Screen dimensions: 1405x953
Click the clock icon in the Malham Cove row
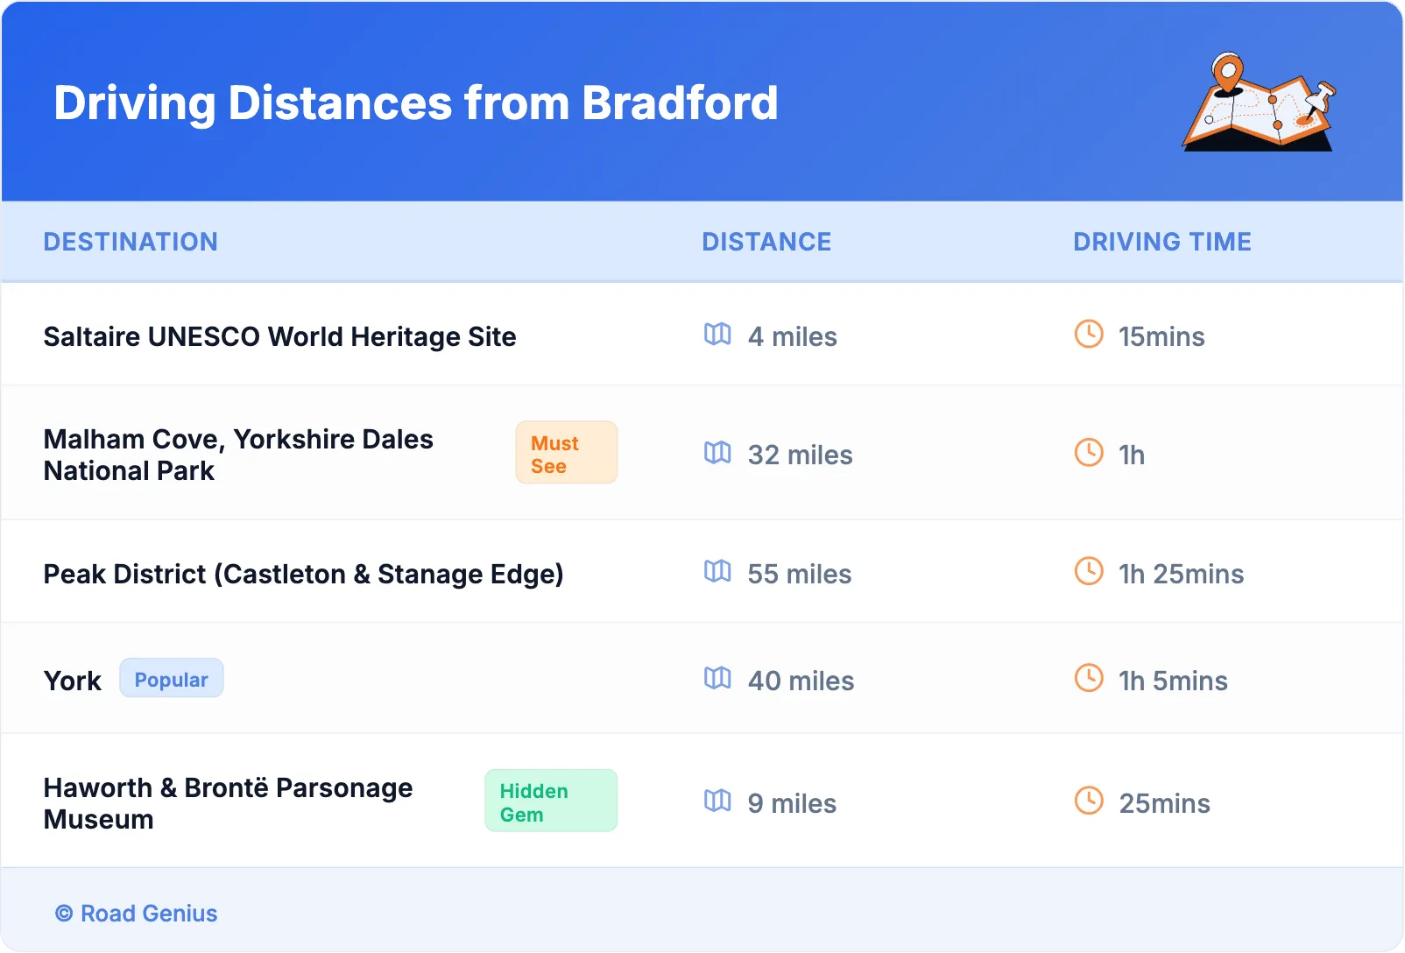click(1089, 453)
